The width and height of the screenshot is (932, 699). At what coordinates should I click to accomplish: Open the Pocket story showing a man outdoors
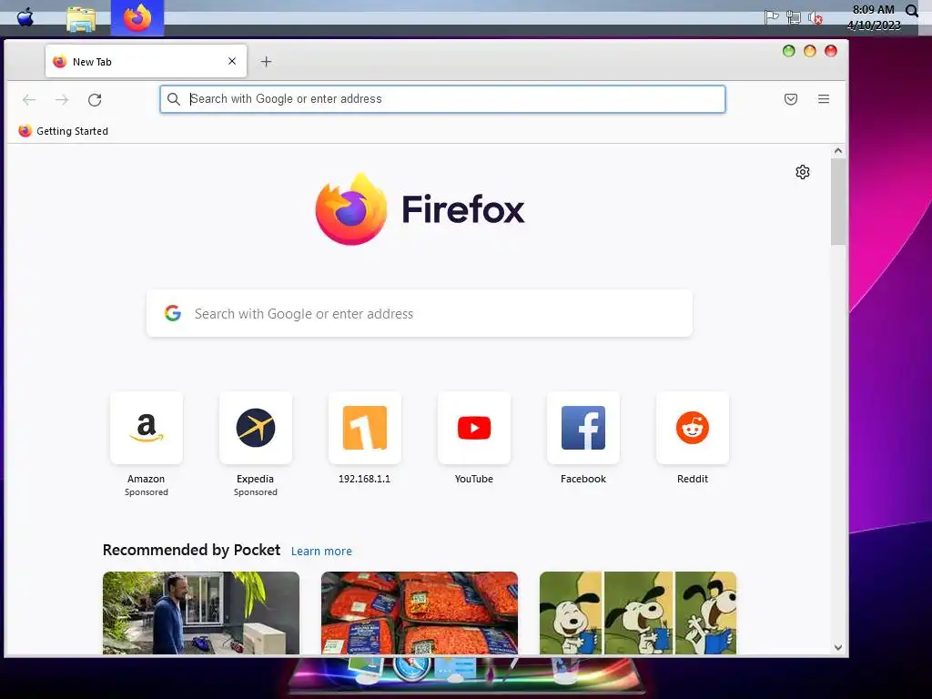[201, 613]
